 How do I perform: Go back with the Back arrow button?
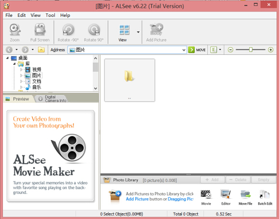9,50
